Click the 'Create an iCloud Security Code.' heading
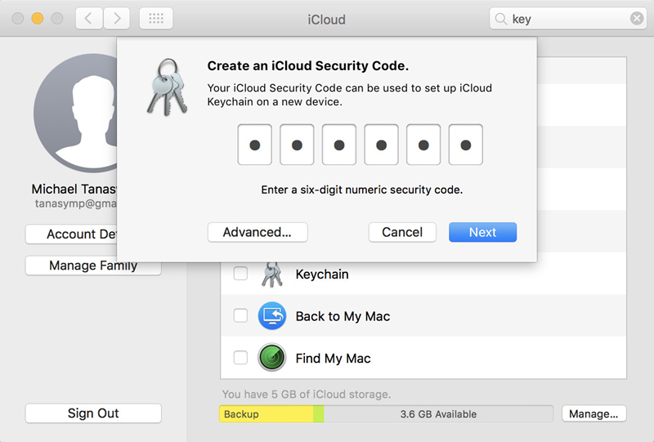 click(x=308, y=66)
